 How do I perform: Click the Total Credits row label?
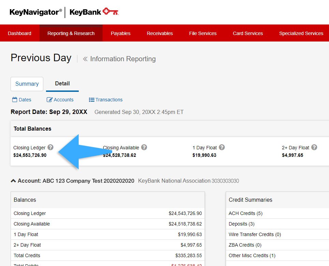click(x=27, y=255)
